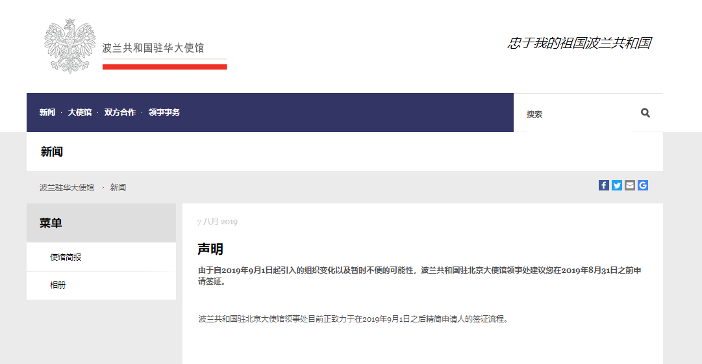The height and width of the screenshot is (364, 702).
Task: Open the 新闻 navigation menu item
Action: (47, 112)
